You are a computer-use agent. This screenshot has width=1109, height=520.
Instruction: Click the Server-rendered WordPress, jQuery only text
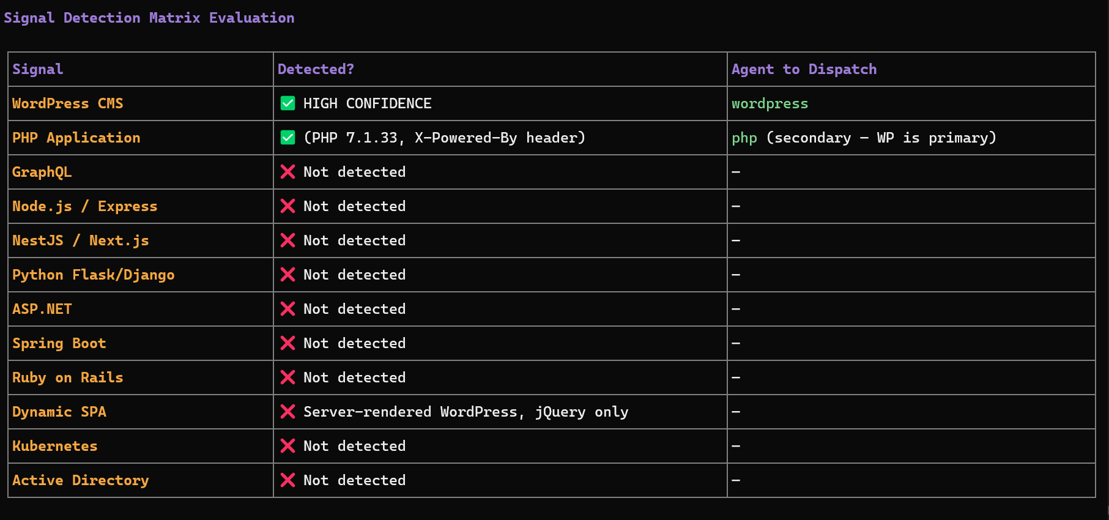point(465,412)
